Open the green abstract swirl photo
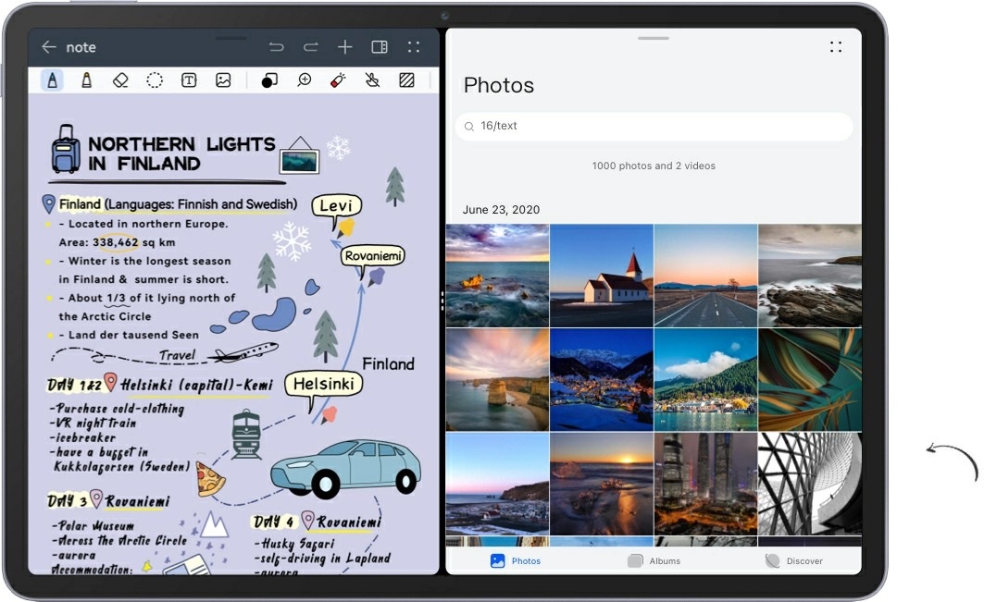 [x=810, y=379]
